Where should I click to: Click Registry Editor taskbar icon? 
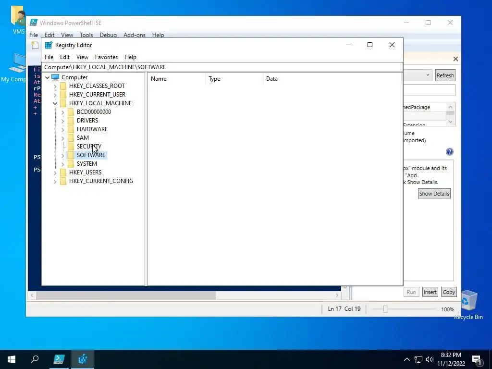tap(82, 359)
